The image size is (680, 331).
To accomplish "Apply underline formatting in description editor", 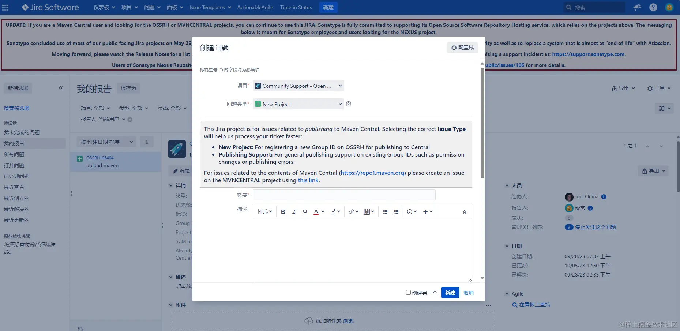I will [x=305, y=212].
